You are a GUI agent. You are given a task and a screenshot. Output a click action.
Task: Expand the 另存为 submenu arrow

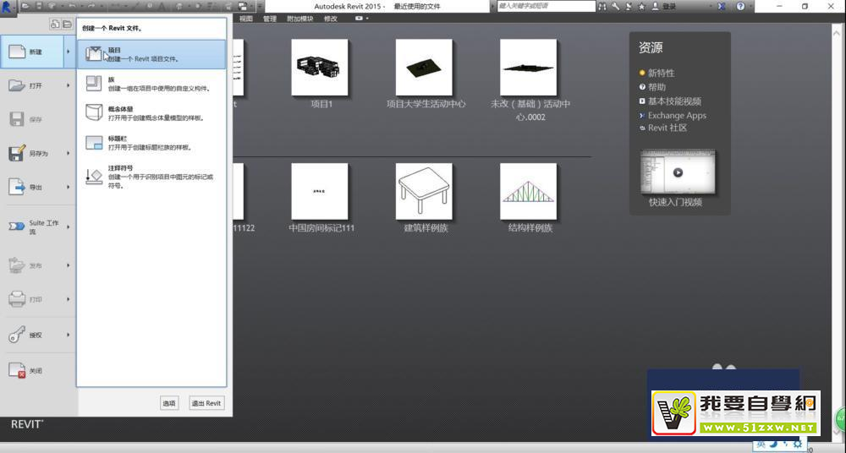[x=69, y=153]
